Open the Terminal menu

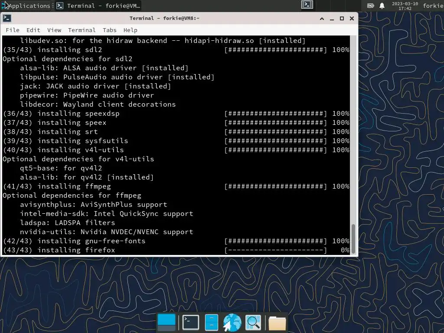click(x=82, y=30)
